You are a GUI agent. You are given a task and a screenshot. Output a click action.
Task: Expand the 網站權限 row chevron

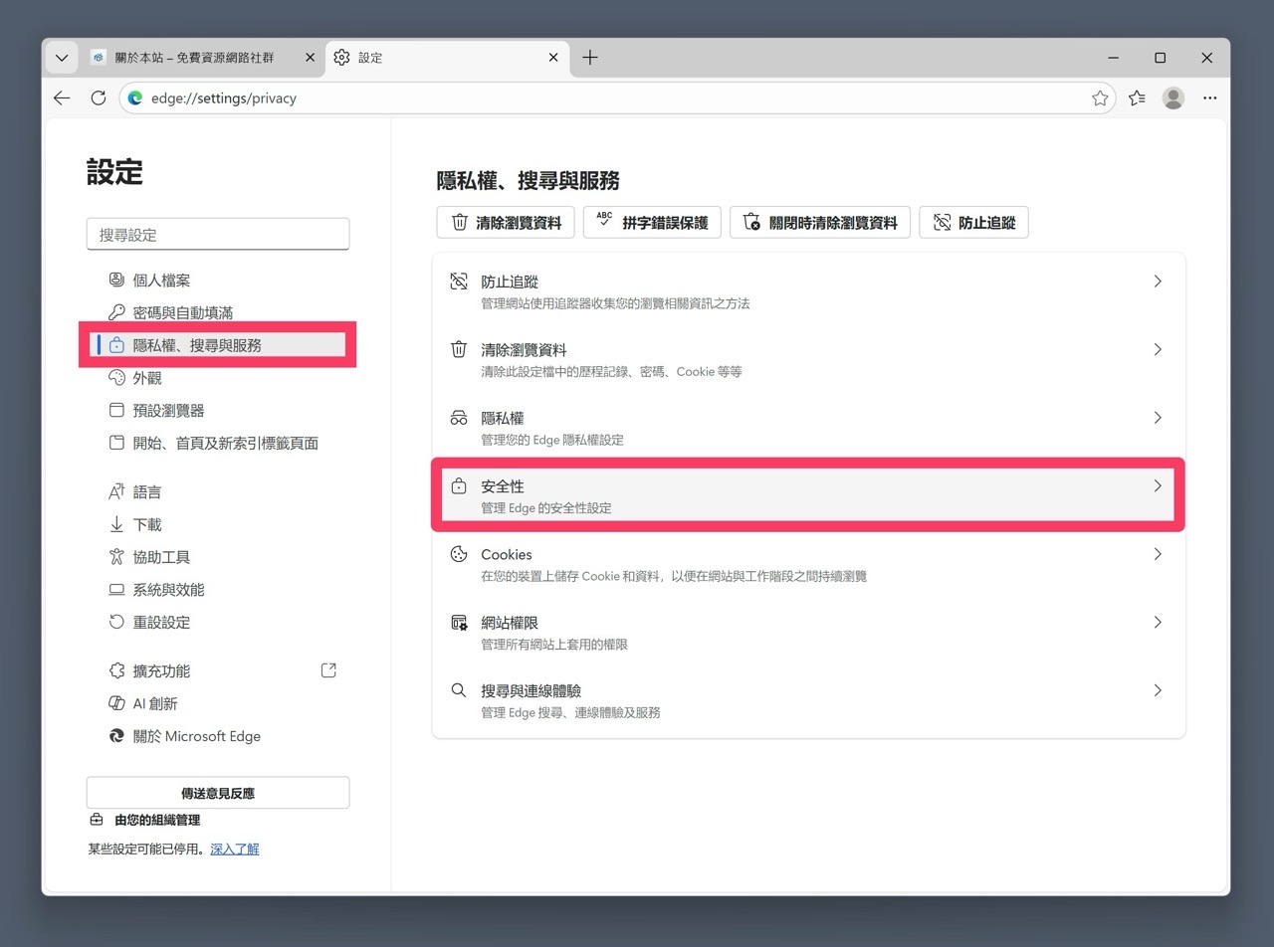point(1157,622)
